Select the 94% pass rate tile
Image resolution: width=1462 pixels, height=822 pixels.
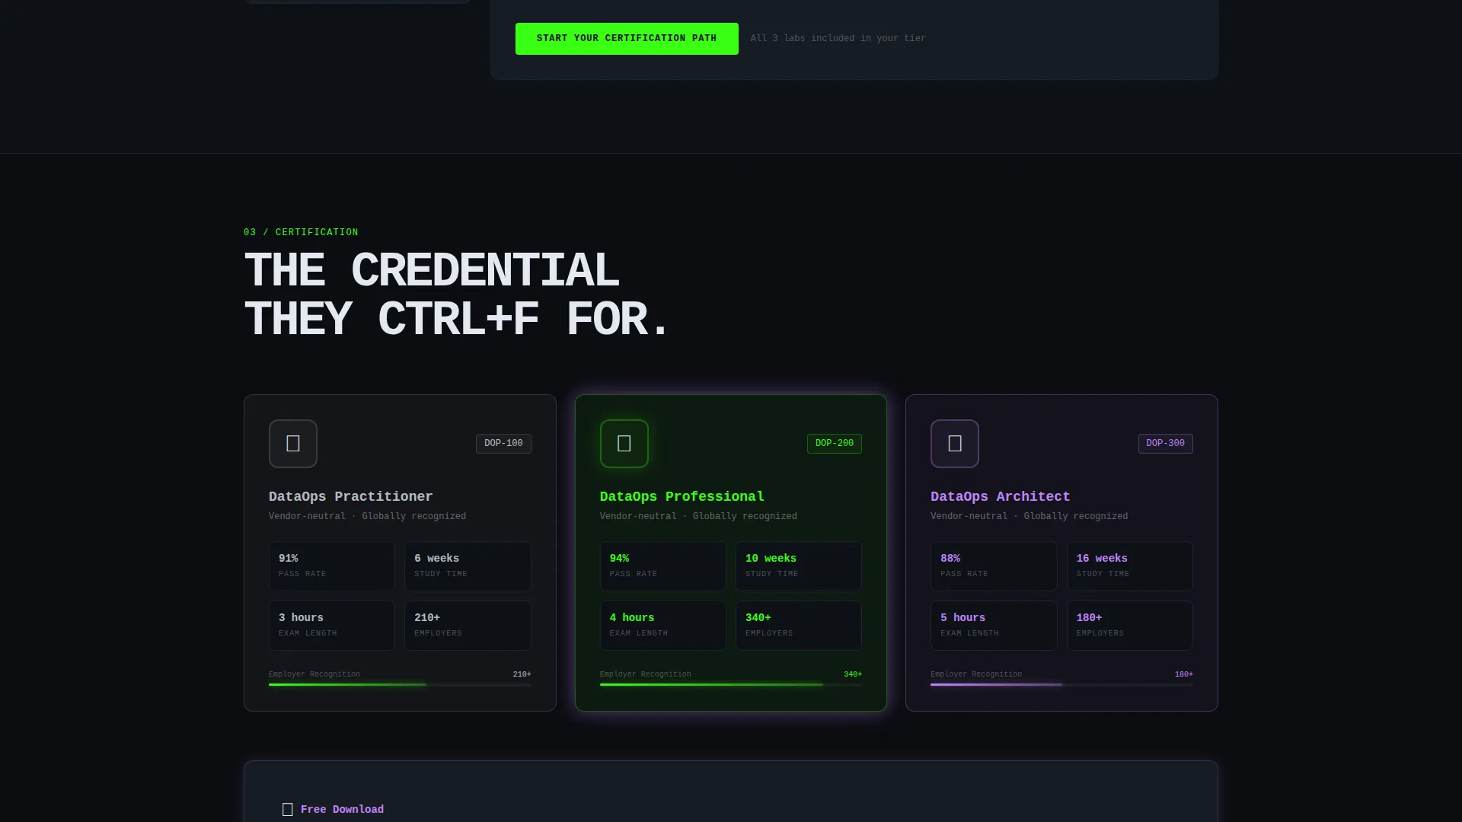[663, 566]
